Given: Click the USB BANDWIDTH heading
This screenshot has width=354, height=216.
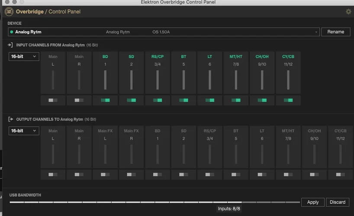Looking at the screenshot, I should pos(25,195).
